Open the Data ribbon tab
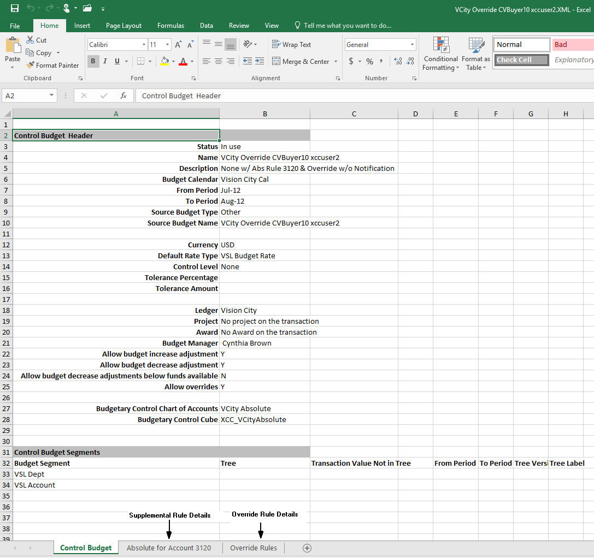The width and height of the screenshot is (594, 558). [x=207, y=25]
